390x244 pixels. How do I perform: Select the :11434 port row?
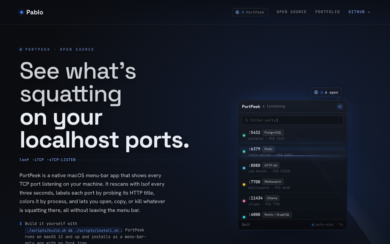coord(292,201)
